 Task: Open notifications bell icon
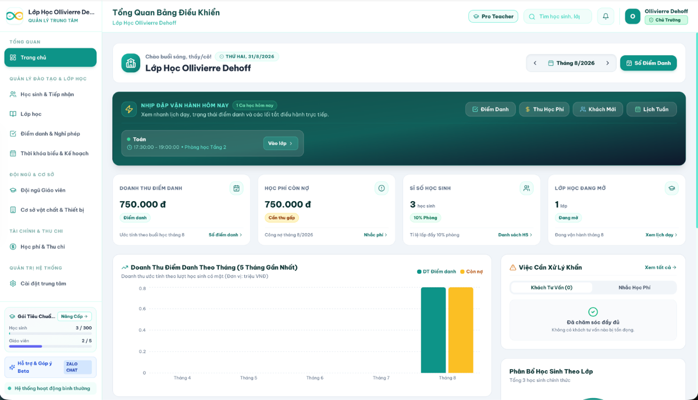[x=606, y=16]
